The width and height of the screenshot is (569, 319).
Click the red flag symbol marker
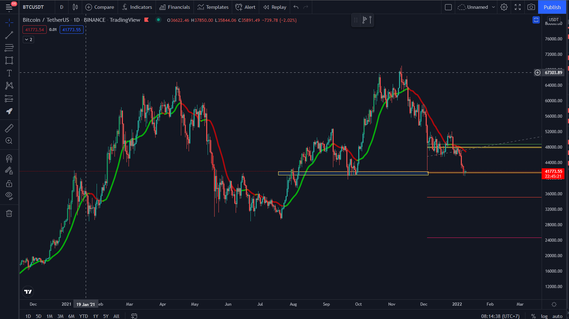click(x=146, y=20)
